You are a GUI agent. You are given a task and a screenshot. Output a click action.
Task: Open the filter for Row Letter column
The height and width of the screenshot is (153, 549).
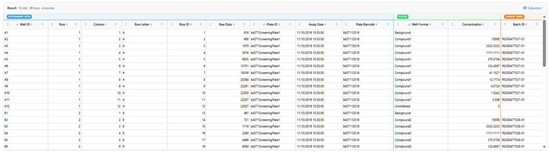tap(161, 25)
